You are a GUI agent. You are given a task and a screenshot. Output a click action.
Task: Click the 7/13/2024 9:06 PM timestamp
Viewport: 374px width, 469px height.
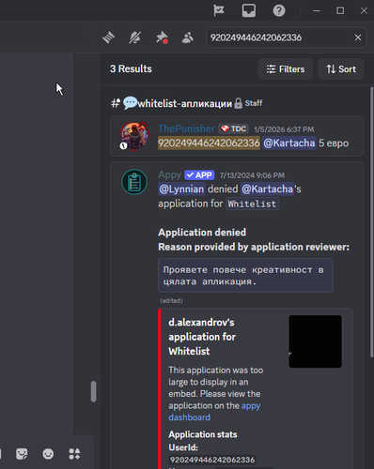point(252,175)
